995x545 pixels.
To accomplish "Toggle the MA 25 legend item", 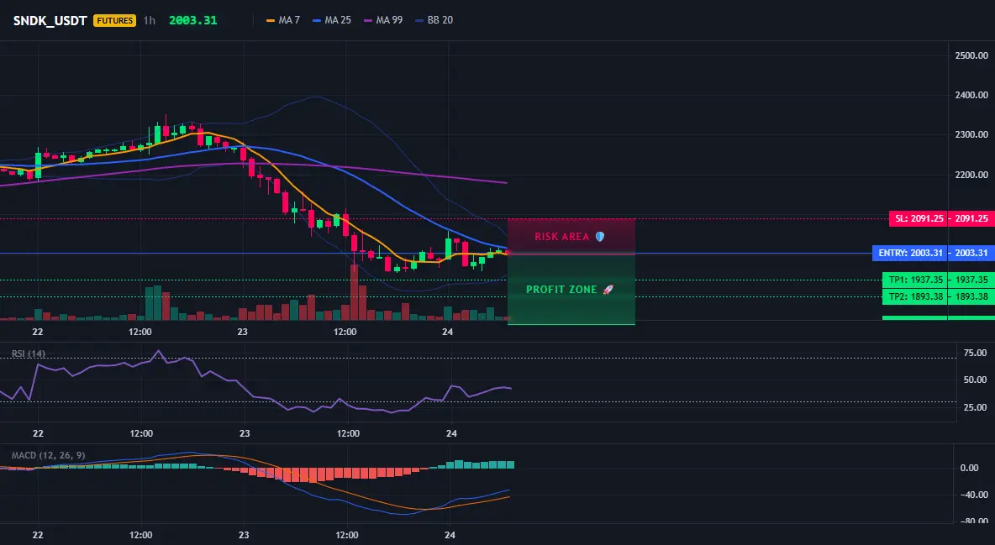I will (x=332, y=20).
